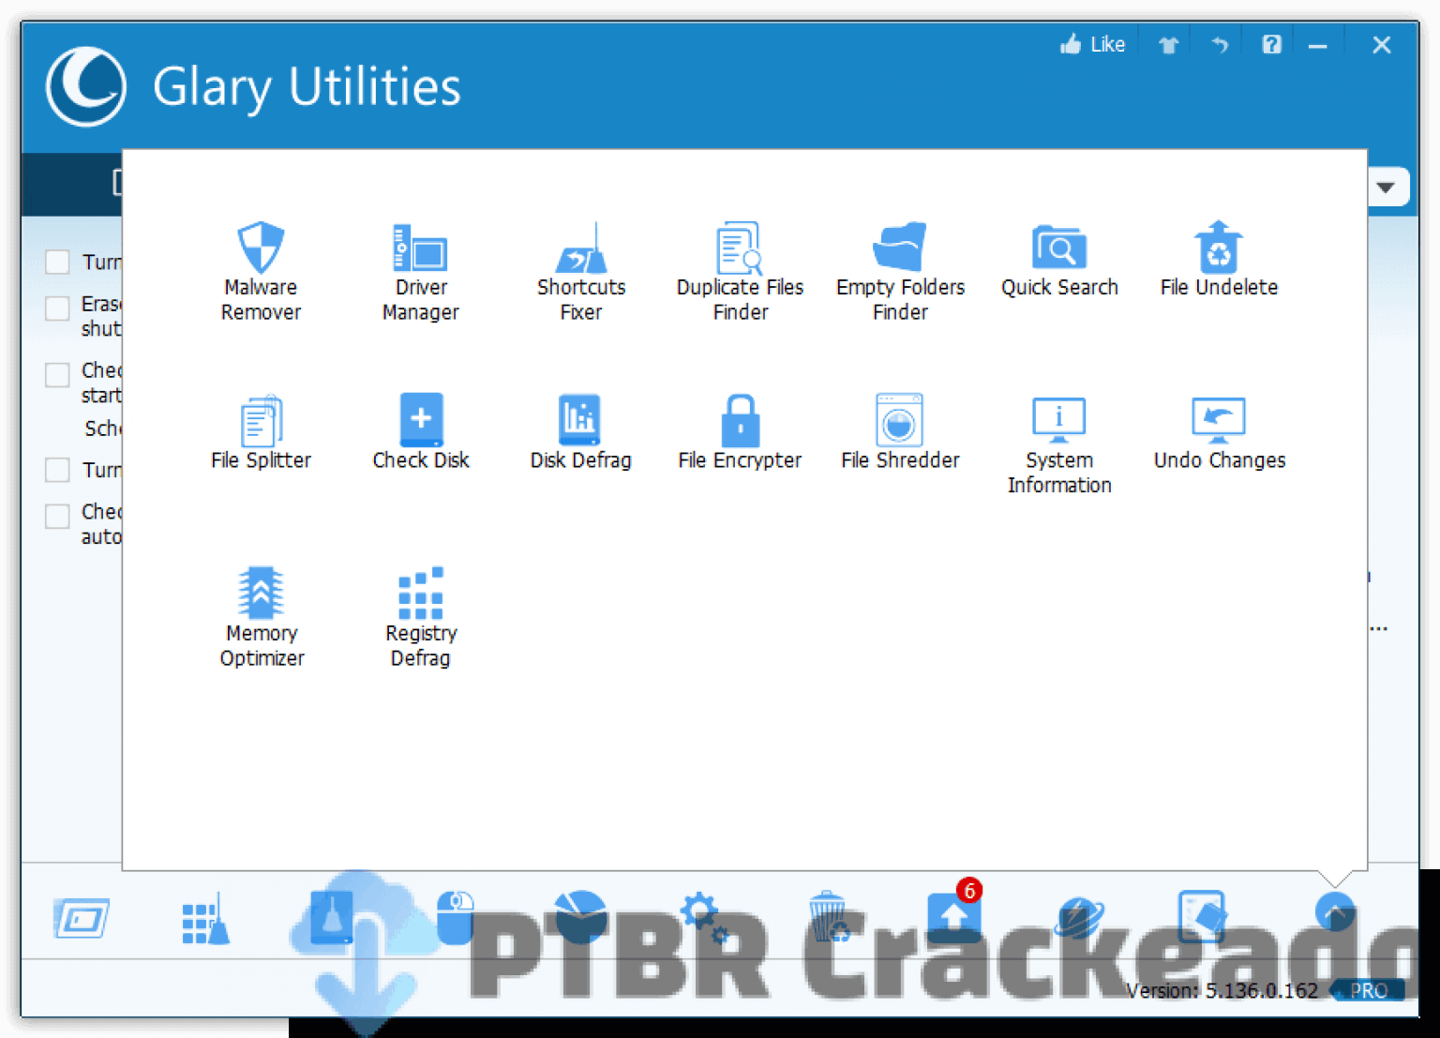The height and width of the screenshot is (1038, 1440).
Task: Click the registry cleaner grid-broom dock icon
Action: 205,919
